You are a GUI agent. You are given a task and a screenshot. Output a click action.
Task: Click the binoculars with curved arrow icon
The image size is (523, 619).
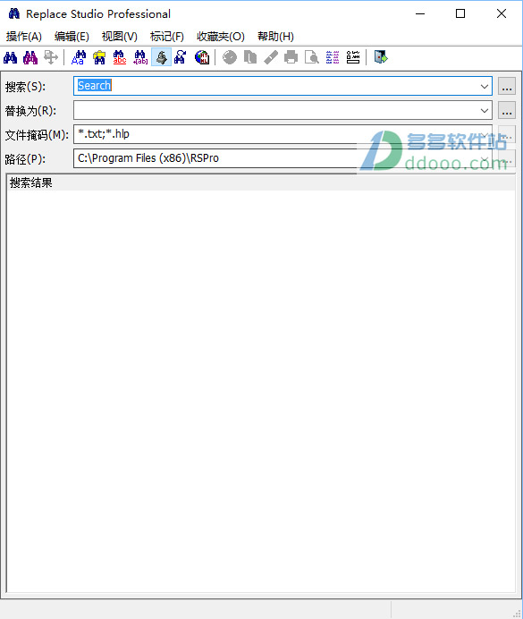click(x=181, y=57)
